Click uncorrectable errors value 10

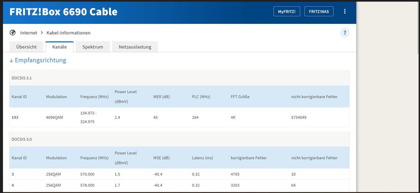tap(293, 174)
